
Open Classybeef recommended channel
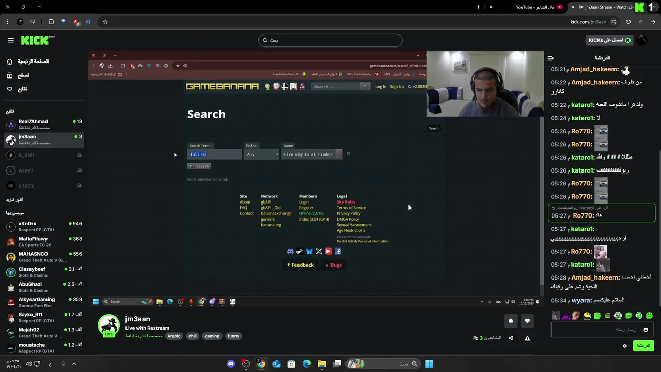(43, 272)
